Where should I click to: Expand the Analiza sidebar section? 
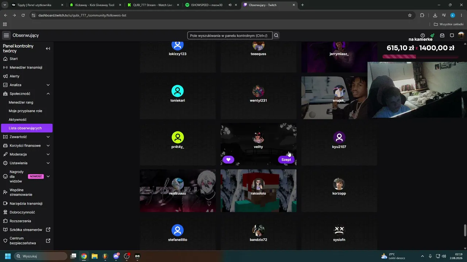pos(48,85)
